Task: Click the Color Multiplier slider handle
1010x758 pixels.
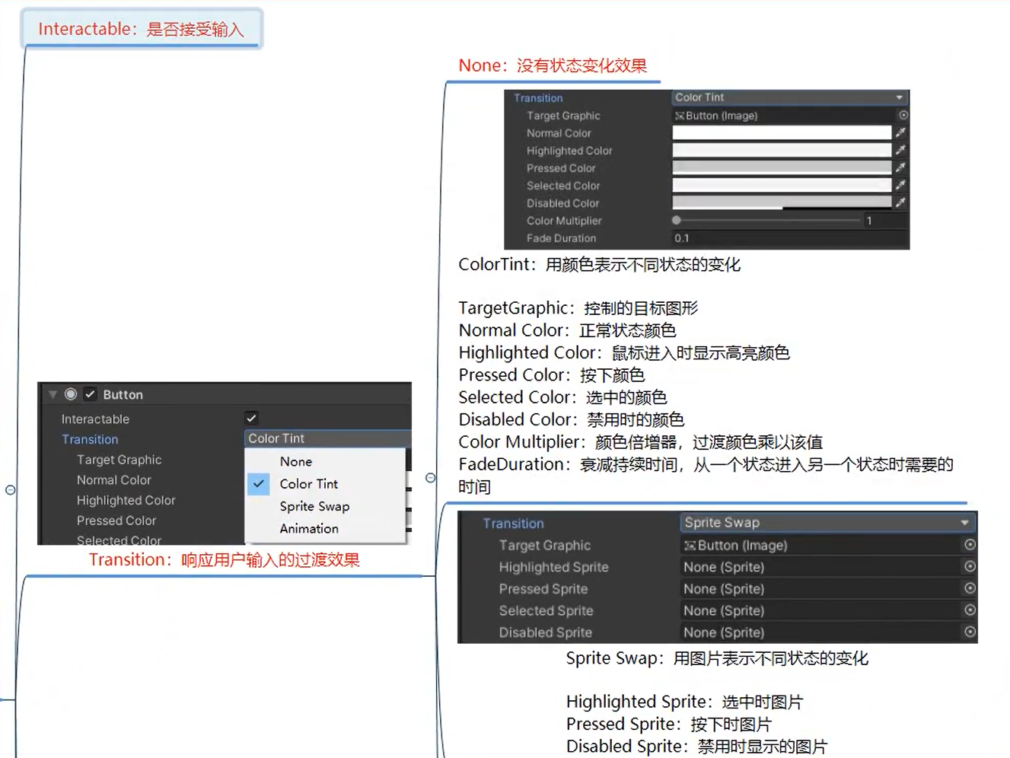Action: click(x=677, y=220)
